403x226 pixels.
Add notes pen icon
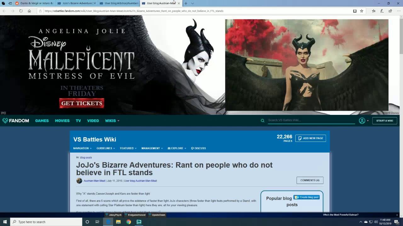[x=382, y=11]
